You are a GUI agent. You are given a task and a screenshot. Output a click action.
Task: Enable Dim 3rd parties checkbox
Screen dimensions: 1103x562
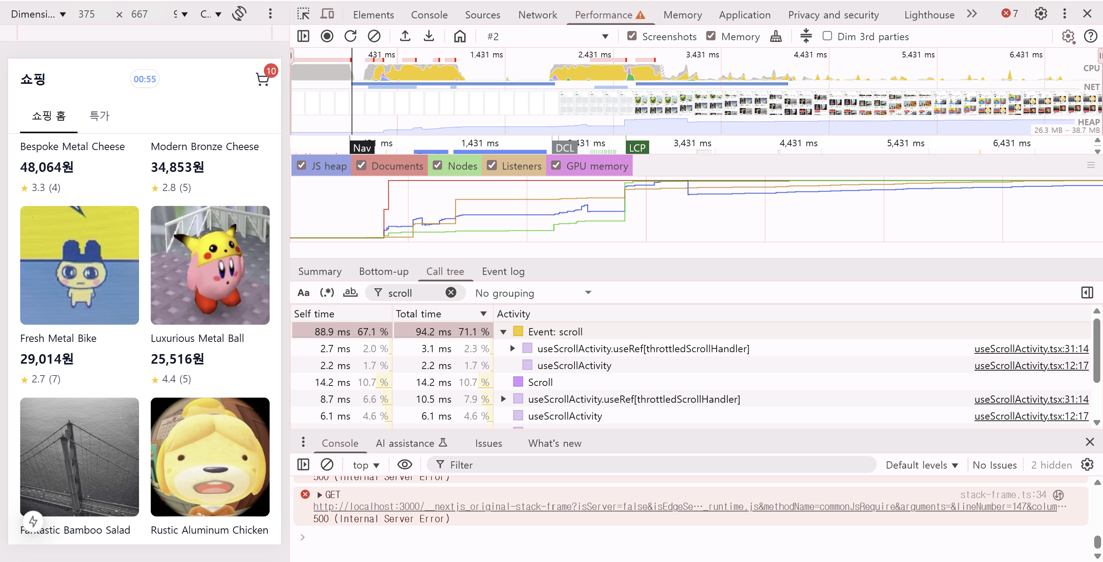tap(827, 36)
